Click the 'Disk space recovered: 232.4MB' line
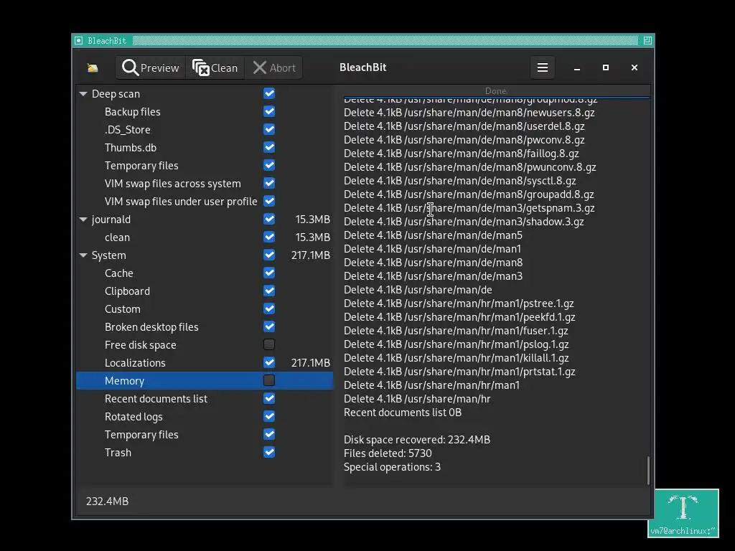Image resolution: width=735 pixels, height=551 pixels. (x=417, y=440)
